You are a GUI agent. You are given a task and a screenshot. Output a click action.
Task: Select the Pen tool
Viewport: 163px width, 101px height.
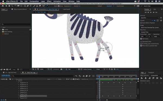pos(28,6)
